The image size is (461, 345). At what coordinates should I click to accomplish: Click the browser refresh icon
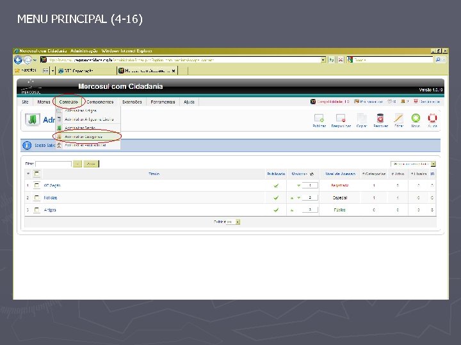332,60
